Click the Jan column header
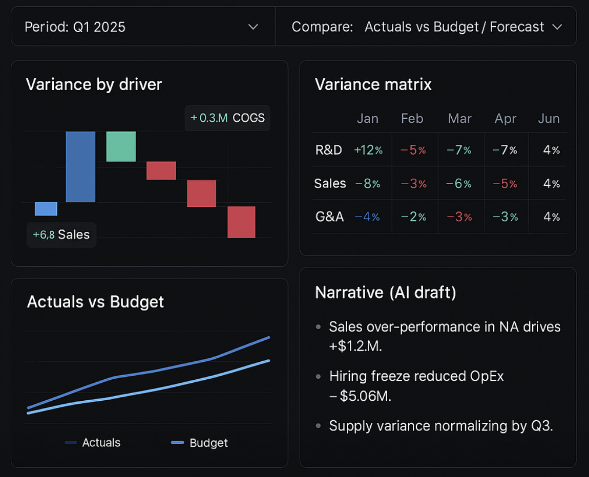 point(367,119)
